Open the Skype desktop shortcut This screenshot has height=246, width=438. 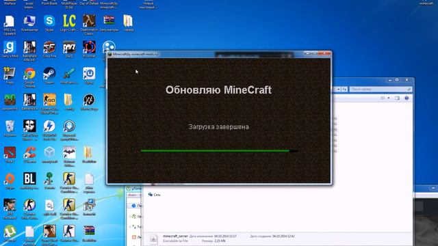click(x=49, y=21)
